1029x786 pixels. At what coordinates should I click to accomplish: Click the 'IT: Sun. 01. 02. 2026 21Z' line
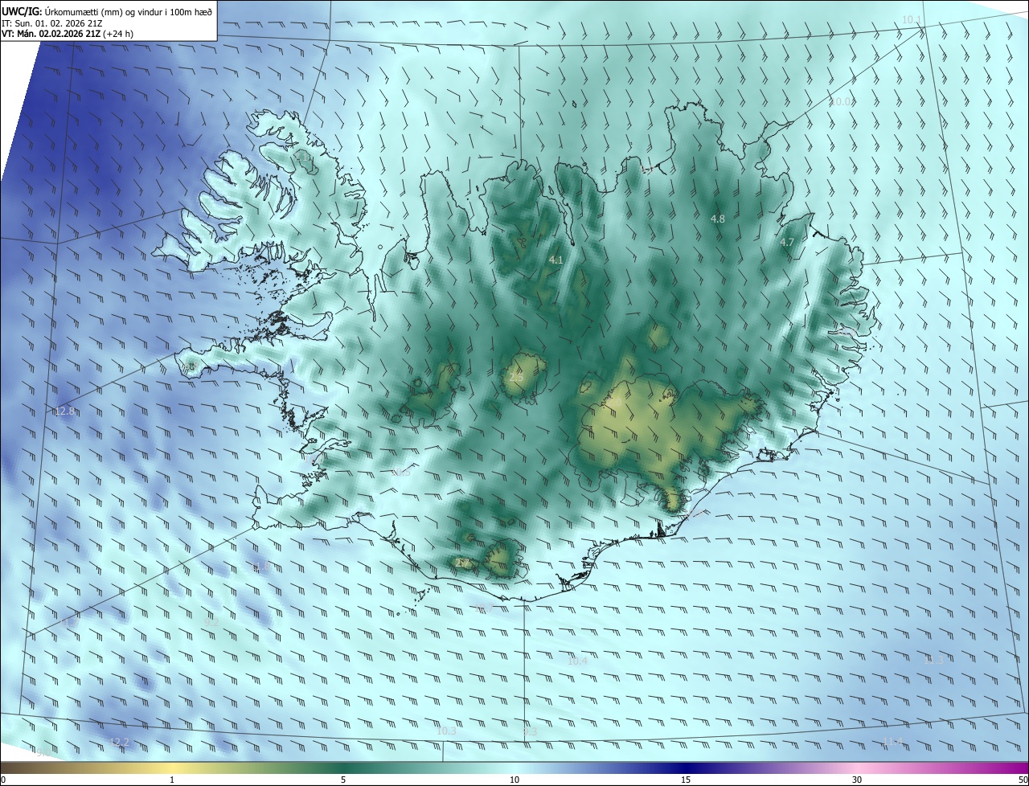click(52, 23)
